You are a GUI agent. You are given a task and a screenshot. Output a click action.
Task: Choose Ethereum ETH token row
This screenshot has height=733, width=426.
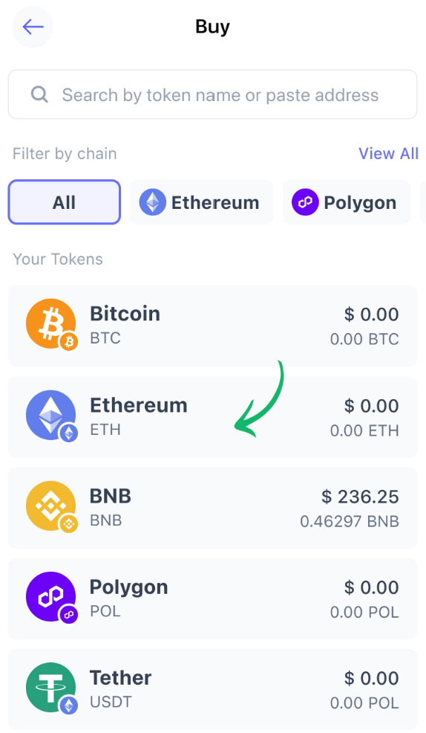(x=213, y=417)
